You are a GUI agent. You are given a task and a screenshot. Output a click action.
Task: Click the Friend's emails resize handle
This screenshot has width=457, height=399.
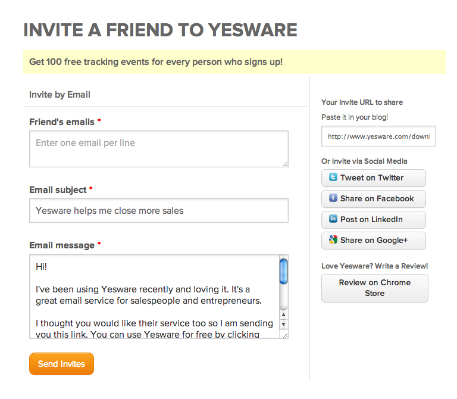click(x=285, y=164)
